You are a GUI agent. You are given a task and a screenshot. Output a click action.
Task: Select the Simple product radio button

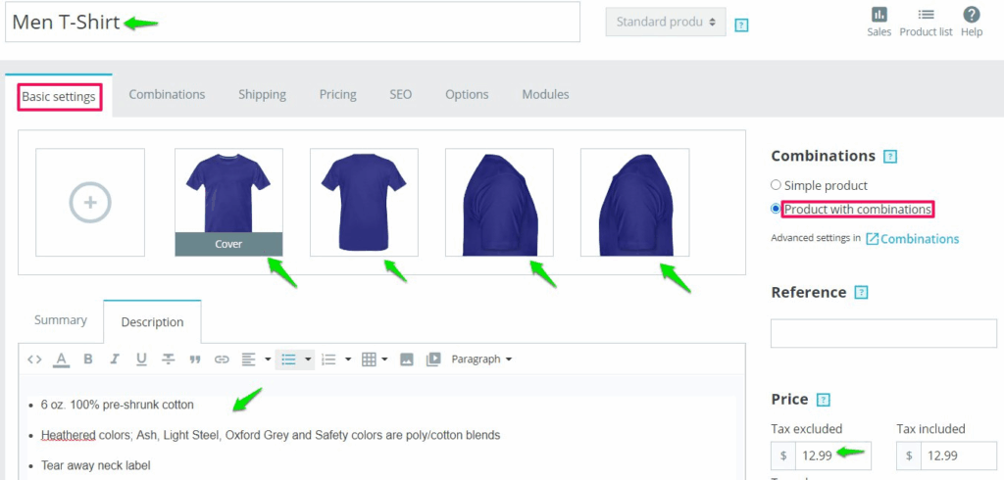[777, 185]
